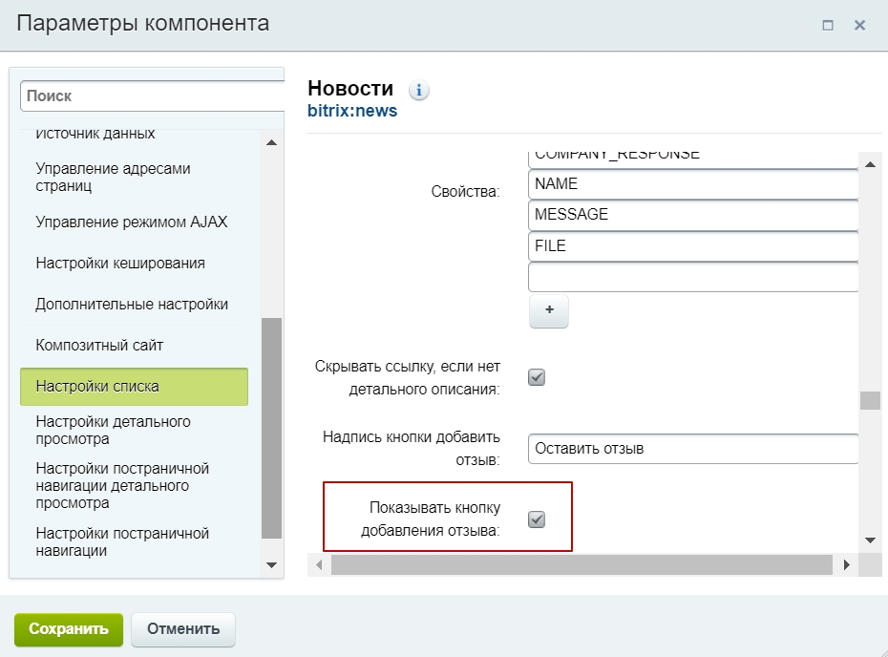The height and width of the screenshot is (657, 888).
Task: Close the Параметры компонента dialog
Action: [x=859, y=25]
